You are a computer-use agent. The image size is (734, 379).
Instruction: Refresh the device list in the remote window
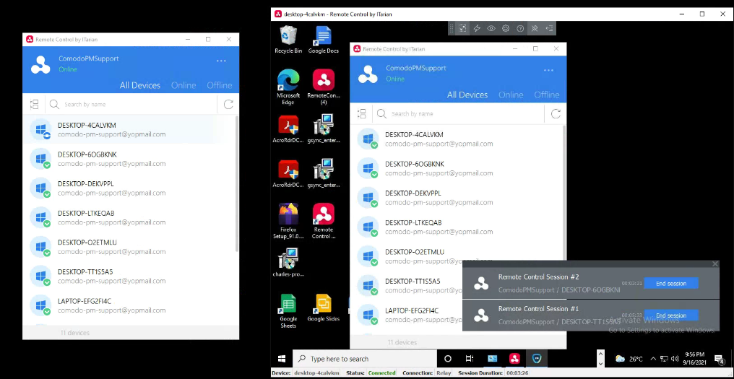pos(556,114)
